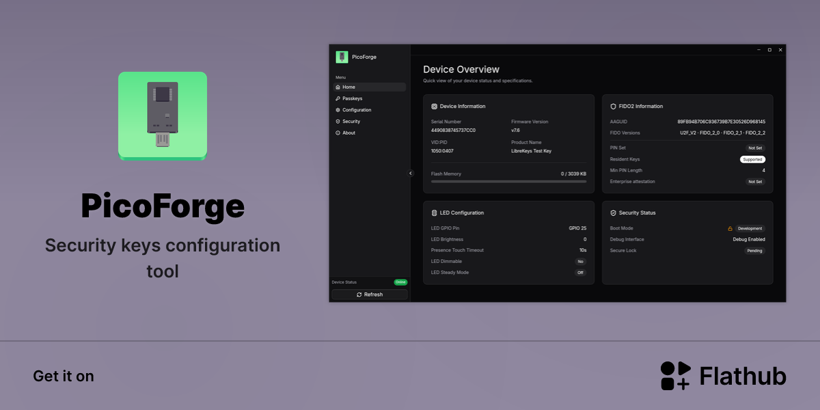The width and height of the screenshot is (820, 410).
Task: Click the Get it on text
Action: tap(64, 376)
